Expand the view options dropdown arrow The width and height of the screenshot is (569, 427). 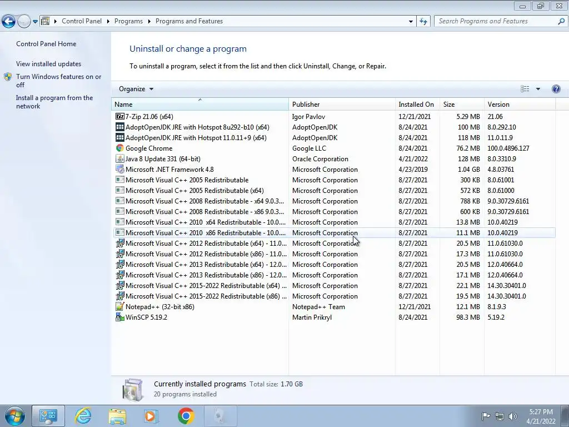538,89
